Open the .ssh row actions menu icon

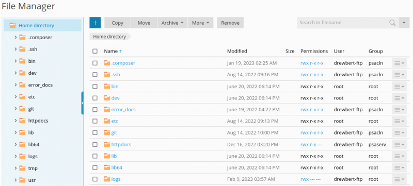(399, 75)
